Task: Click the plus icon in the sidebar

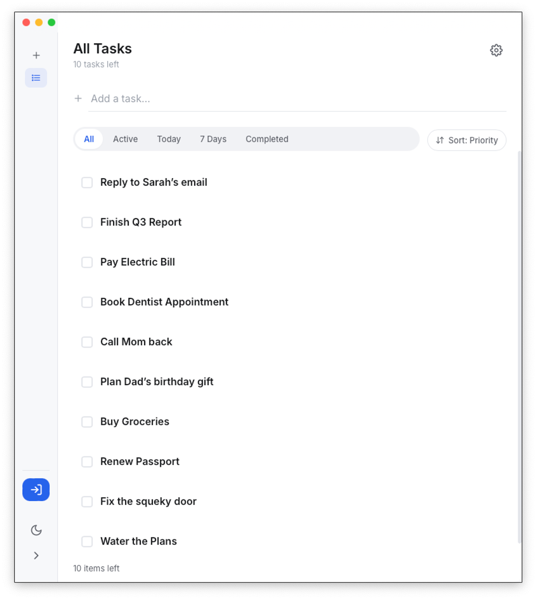Action: click(x=36, y=55)
